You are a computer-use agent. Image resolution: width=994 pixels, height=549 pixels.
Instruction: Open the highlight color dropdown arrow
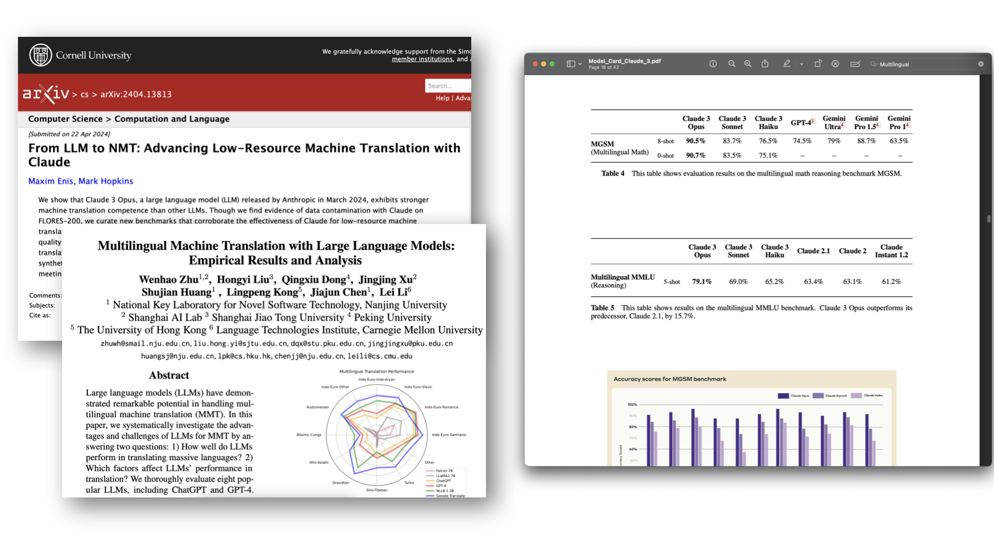click(x=802, y=64)
